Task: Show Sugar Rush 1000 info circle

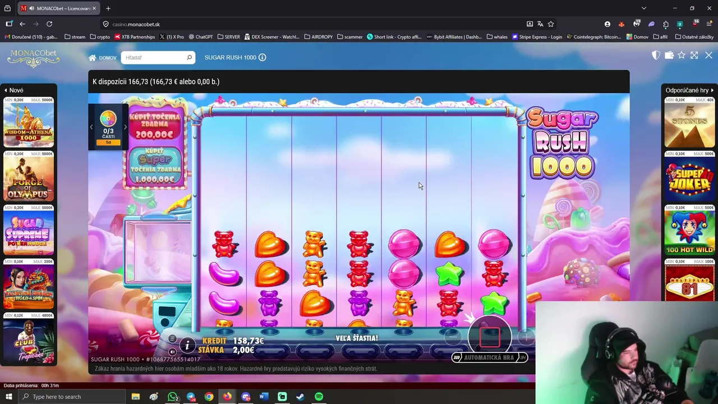Action: [x=262, y=57]
